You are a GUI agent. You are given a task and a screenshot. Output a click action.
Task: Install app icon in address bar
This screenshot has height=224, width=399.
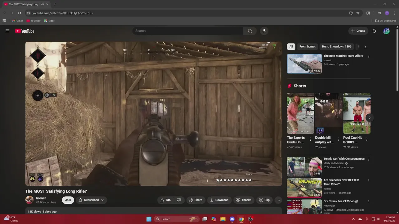click(351, 13)
